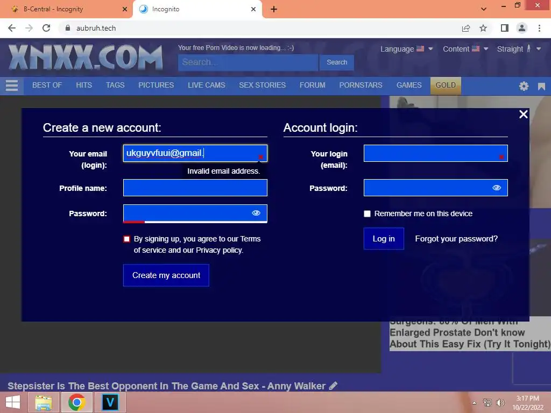Viewport: 551px width, 413px height.
Task: Open the BEST OF menu item
Action: (47, 86)
